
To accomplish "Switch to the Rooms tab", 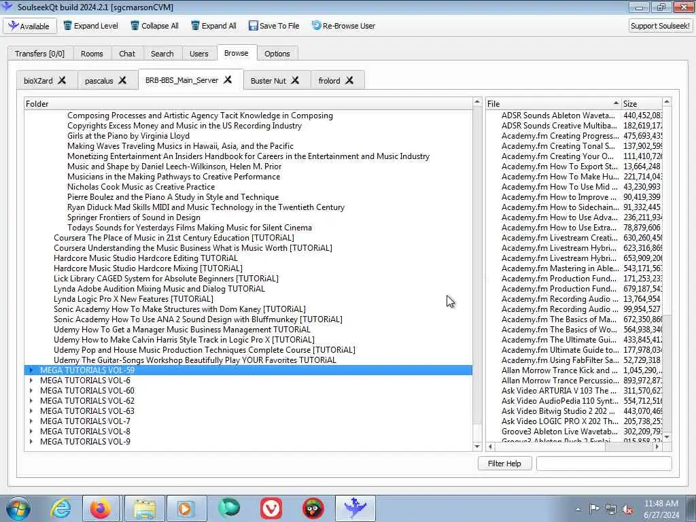I will coord(92,54).
